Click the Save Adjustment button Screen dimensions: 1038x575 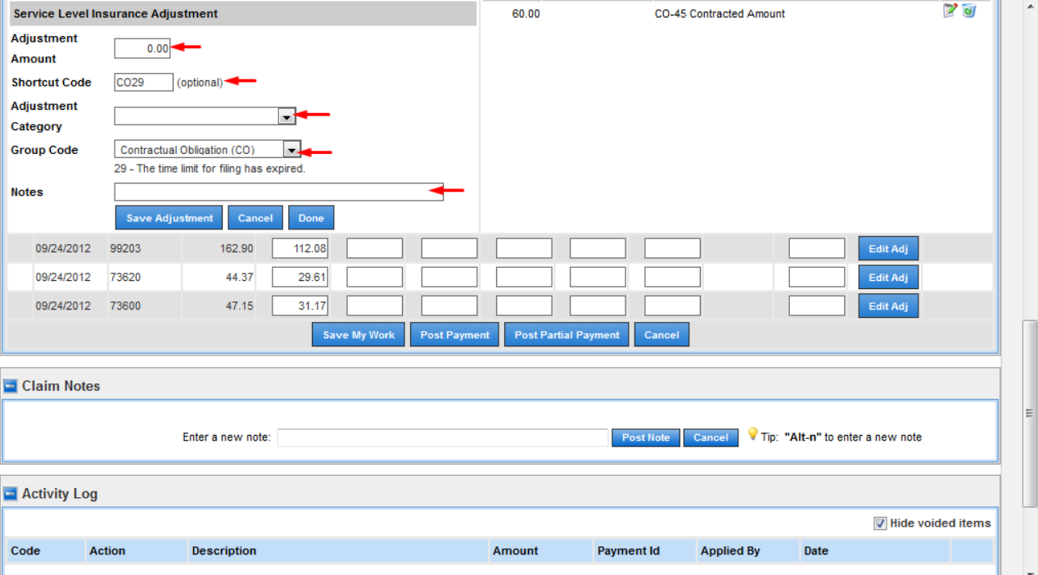169,218
